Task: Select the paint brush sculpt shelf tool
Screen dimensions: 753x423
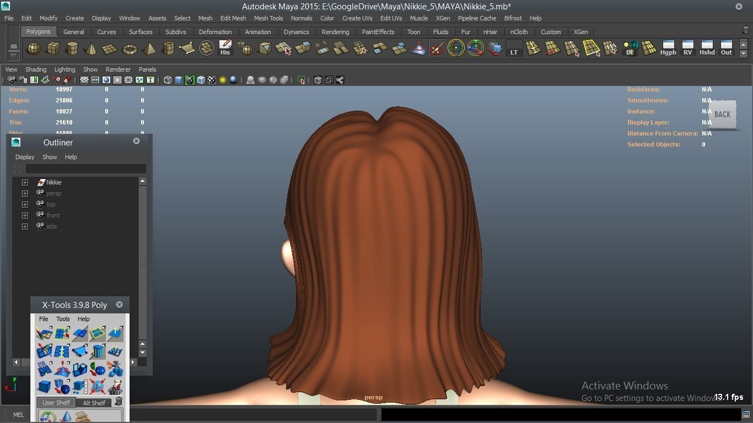Action: coord(437,48)
